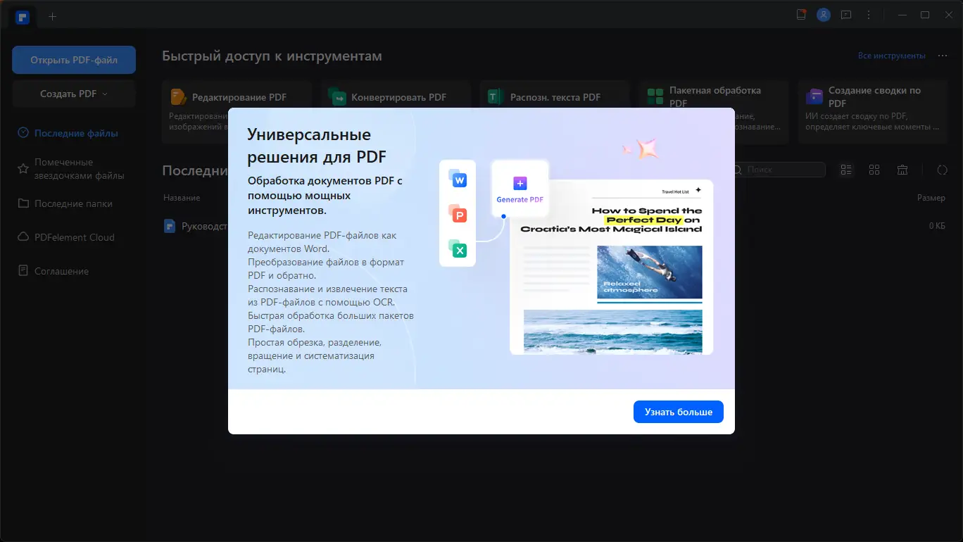The image size is (963, 542).
Task: Open the feedback chat icon
Action: pos(846,14)
